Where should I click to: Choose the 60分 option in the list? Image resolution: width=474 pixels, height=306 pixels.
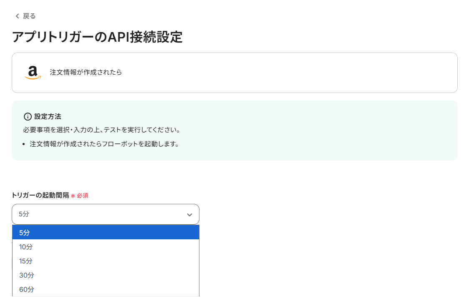click(26, 289)
